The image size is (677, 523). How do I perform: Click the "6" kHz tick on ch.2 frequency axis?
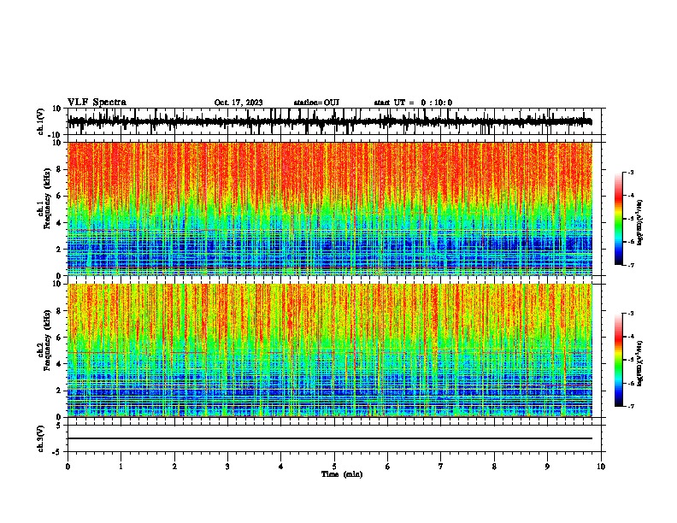coord(59,337)
